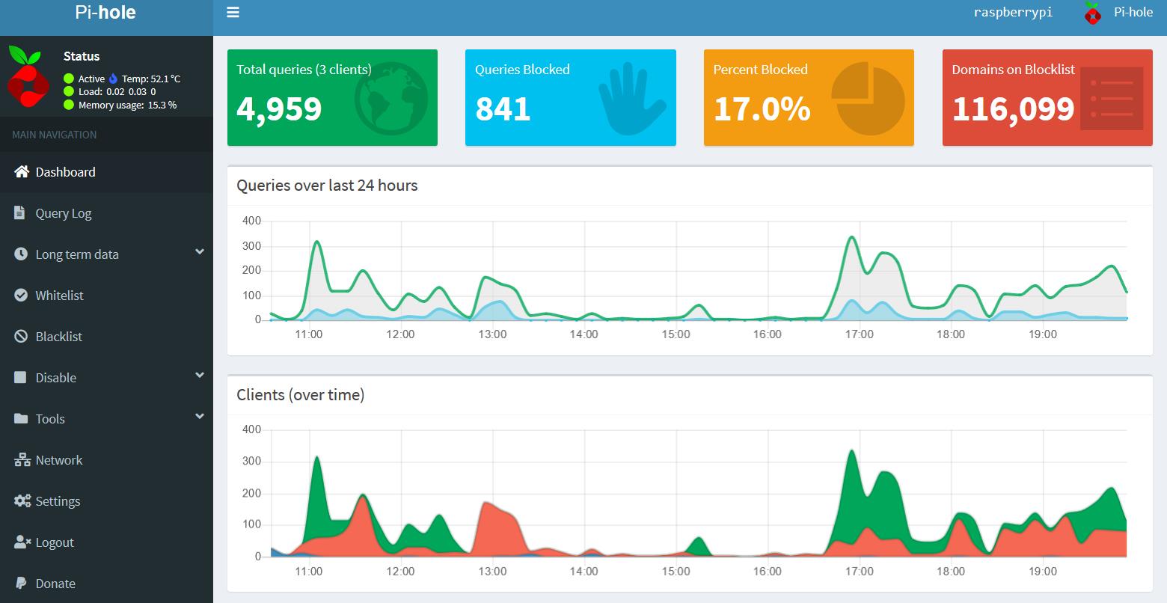Click the pie chart icon in Percent Blocked card
This screenshot has height=603, width=1167.
click(x=868, y=98)
